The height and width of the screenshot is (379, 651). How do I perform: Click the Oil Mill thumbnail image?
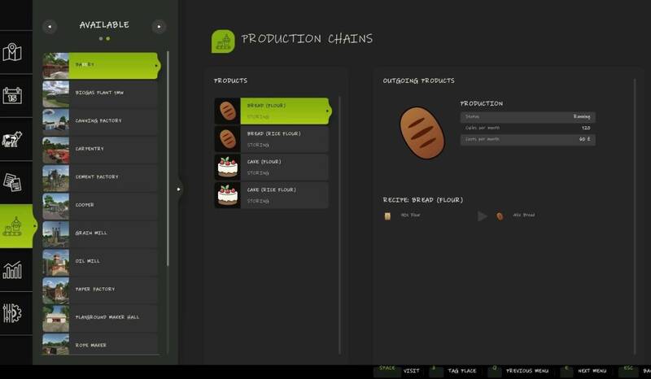(55, 261)
